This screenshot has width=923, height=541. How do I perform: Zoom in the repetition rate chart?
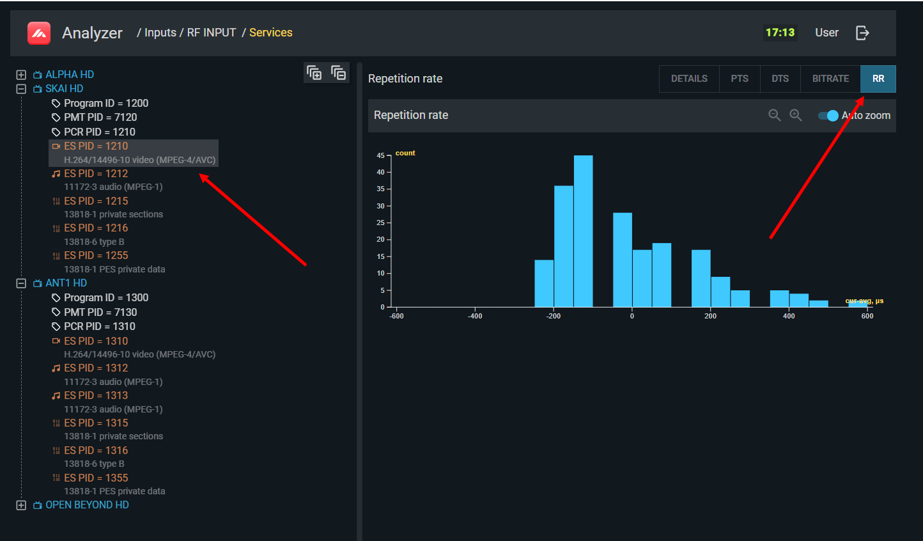pyautogui.click(x=795, y=115)
